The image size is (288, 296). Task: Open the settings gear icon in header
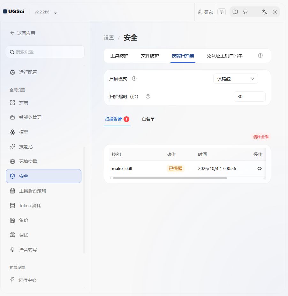(222, 12)
